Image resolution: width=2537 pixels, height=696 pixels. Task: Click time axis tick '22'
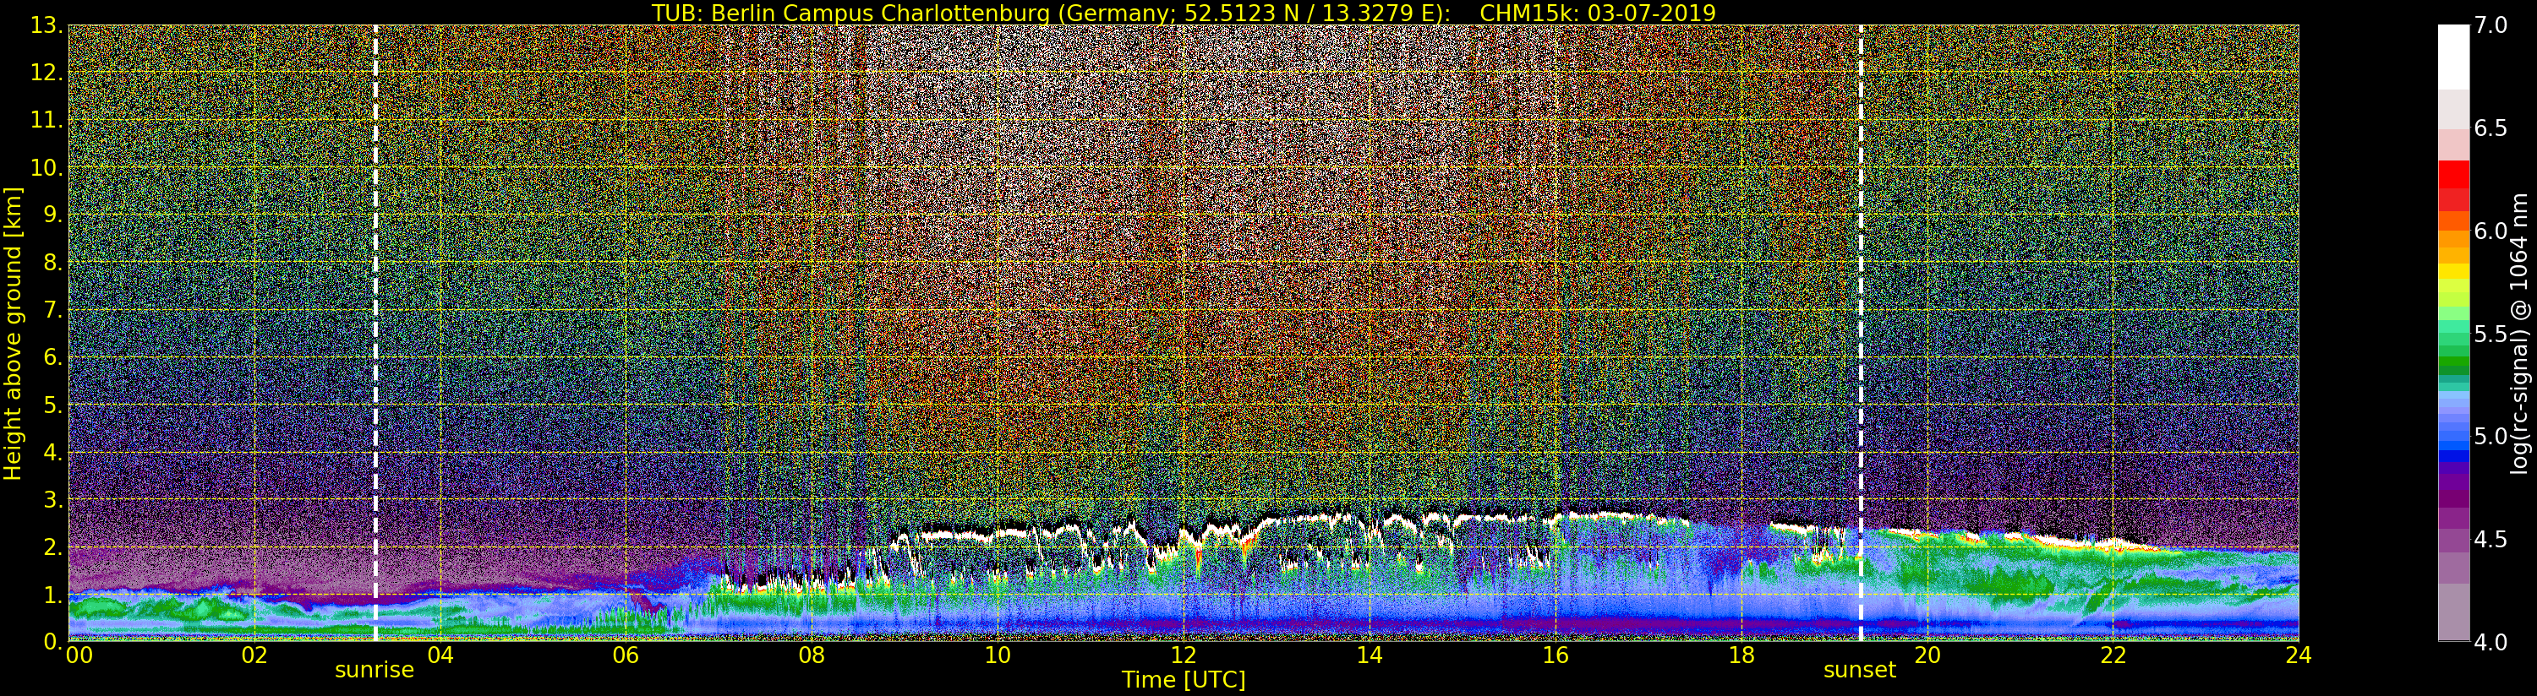[x=2113, y=655]
